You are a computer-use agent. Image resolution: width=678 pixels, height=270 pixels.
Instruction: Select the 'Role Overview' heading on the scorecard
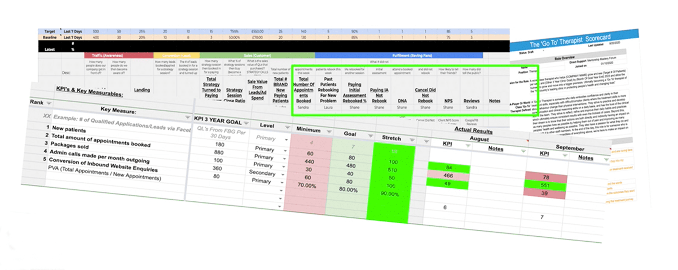pyautogui.click(x=564, y=58)
